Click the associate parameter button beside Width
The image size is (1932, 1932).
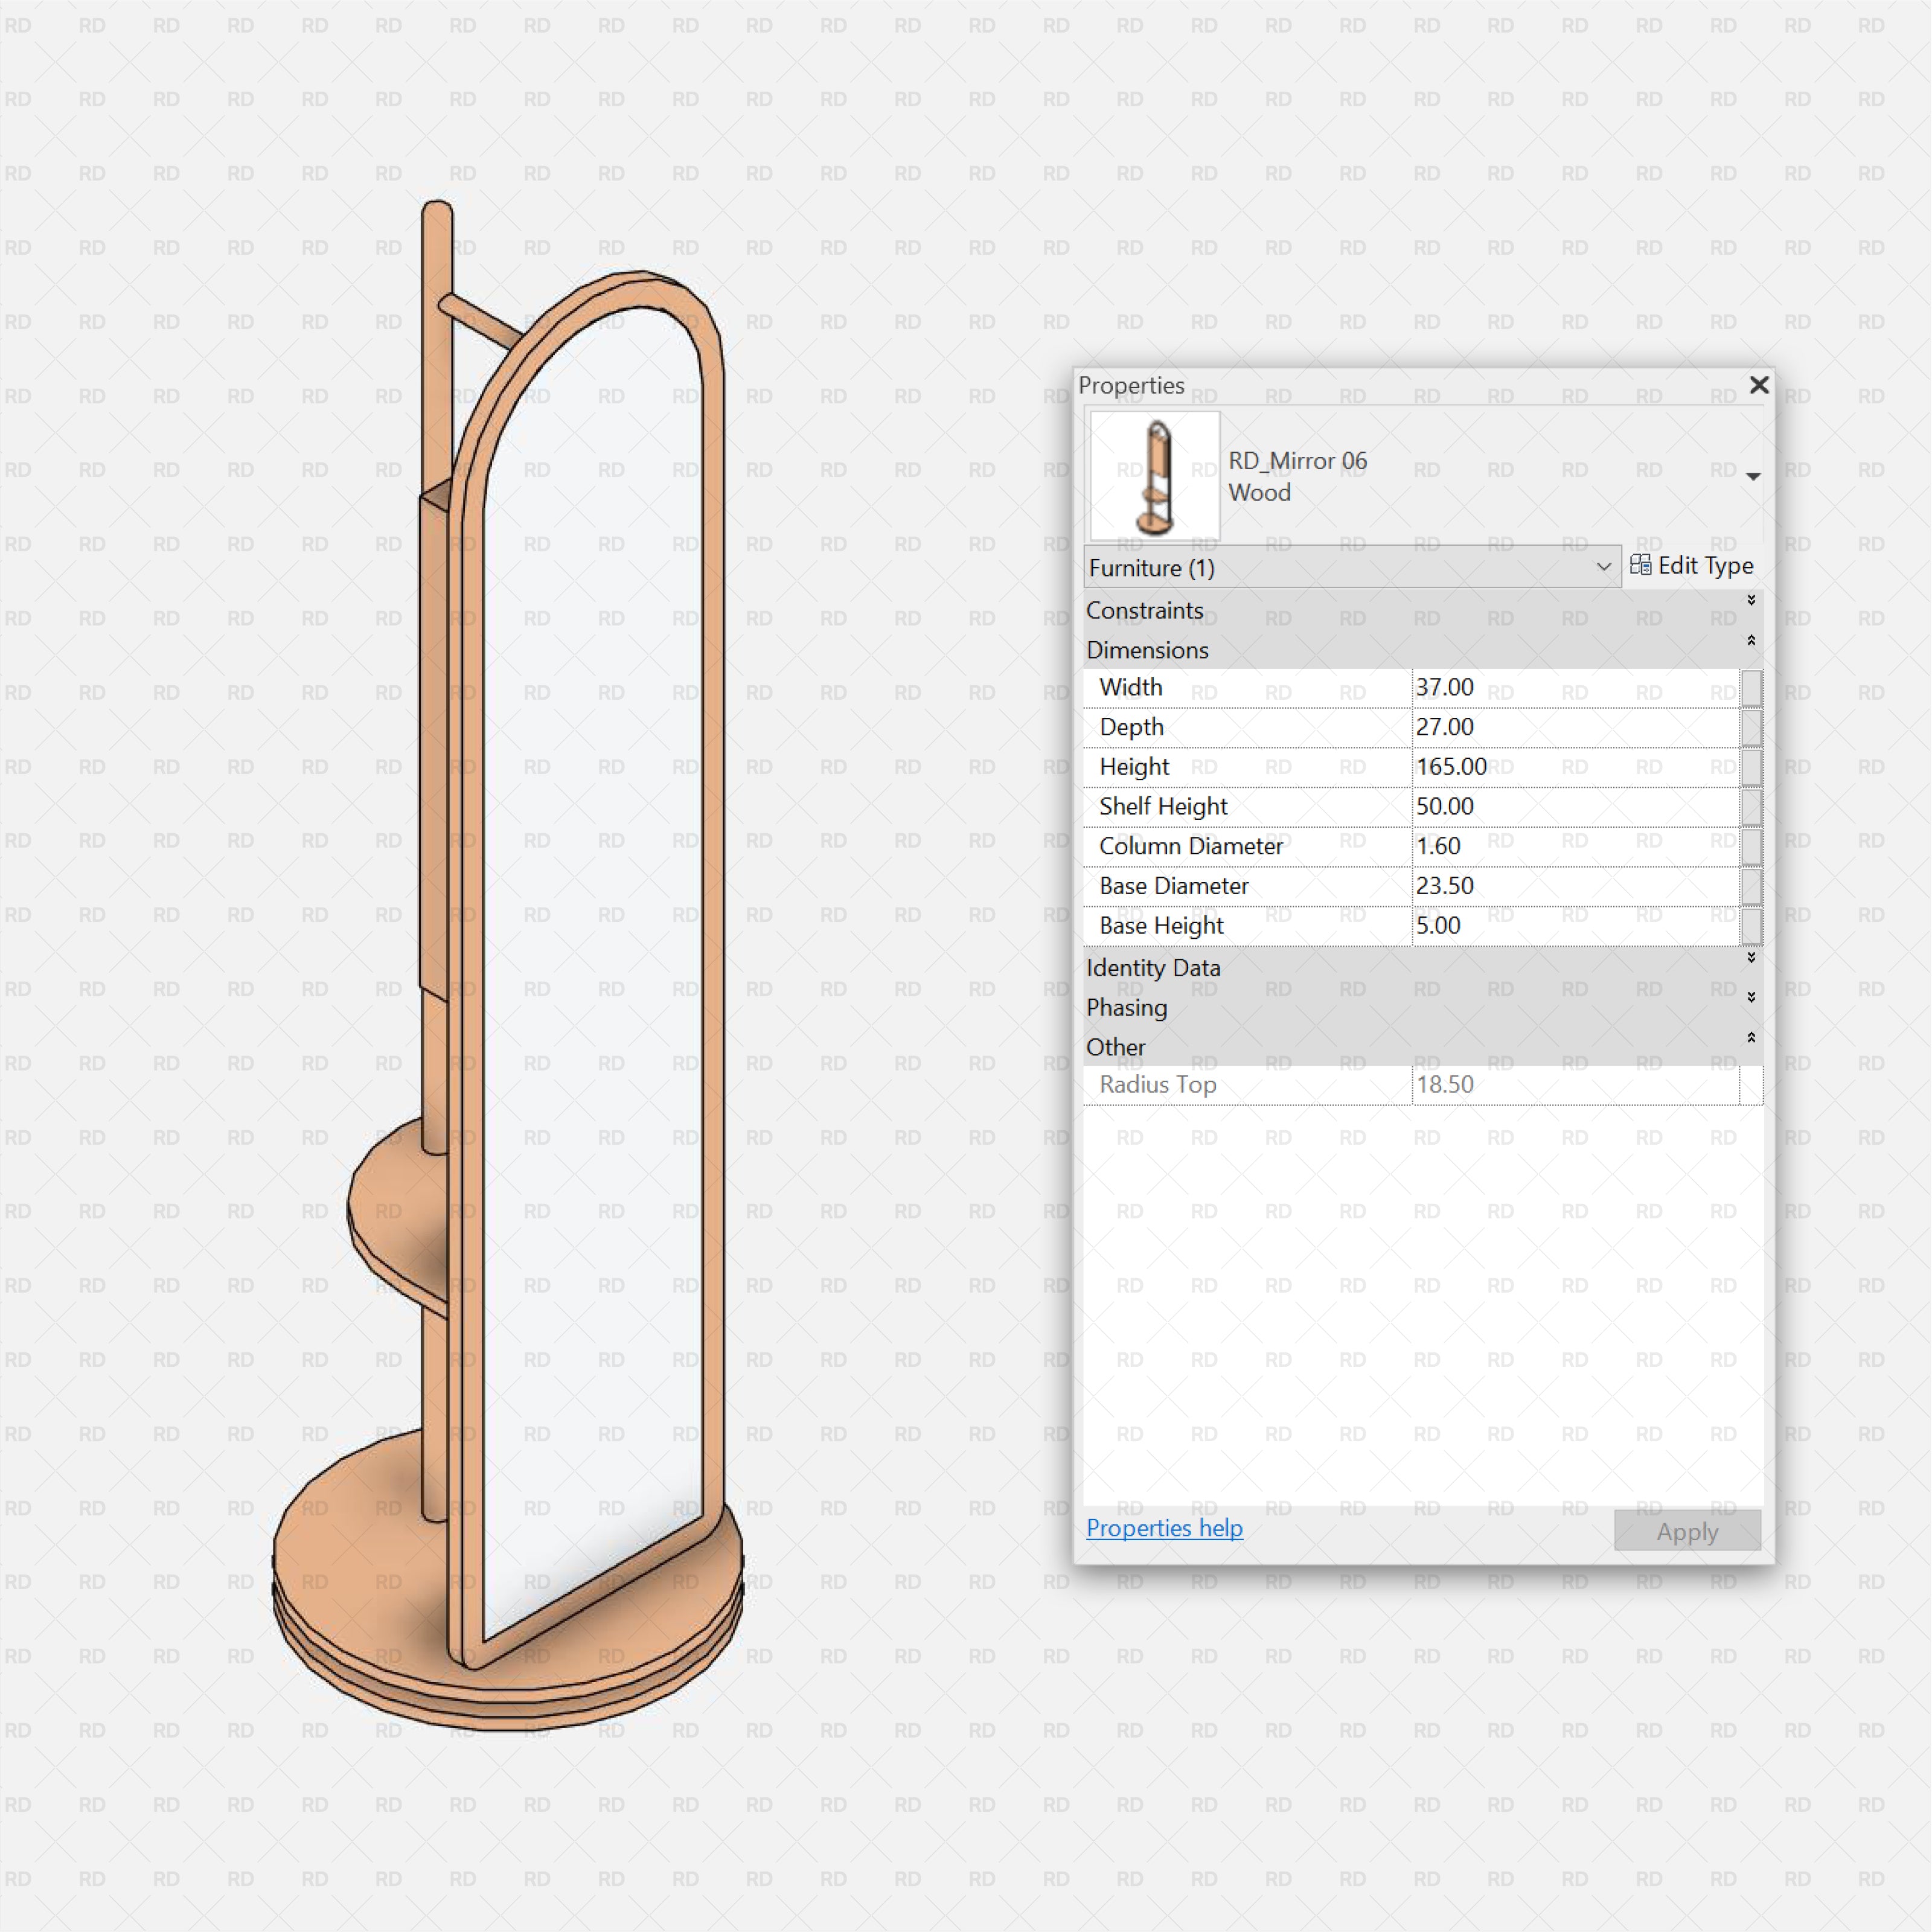[x=1751, y=689]
